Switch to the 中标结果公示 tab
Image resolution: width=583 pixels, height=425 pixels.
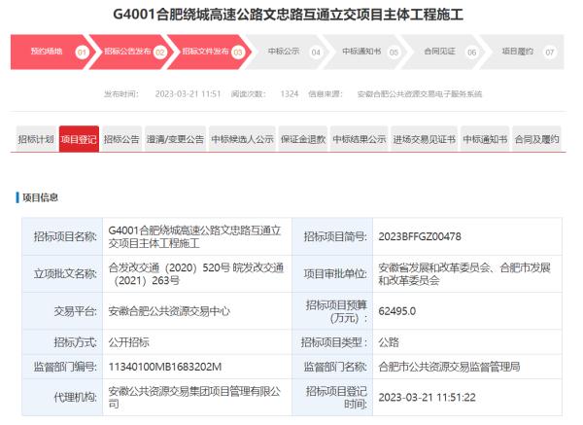pyautogui.click(x=360, y=139)
